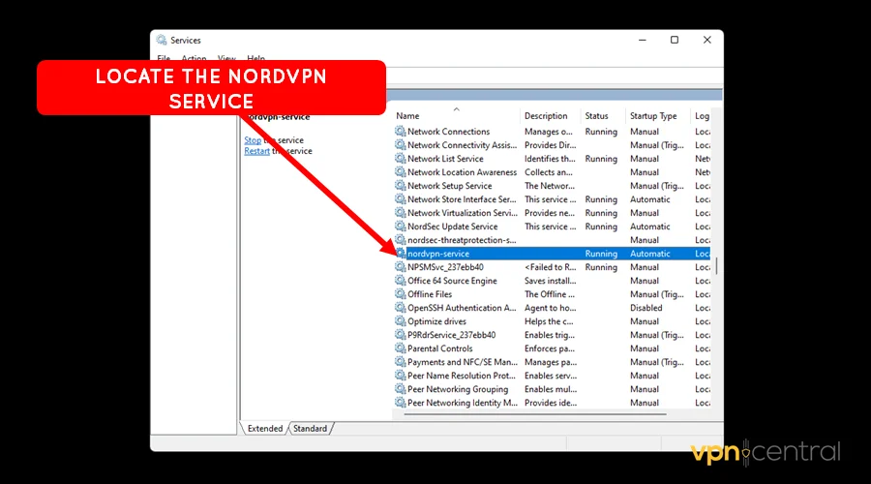Select the Network Connections service name
The image size is (871, 484).
click(x=448, y=131)
